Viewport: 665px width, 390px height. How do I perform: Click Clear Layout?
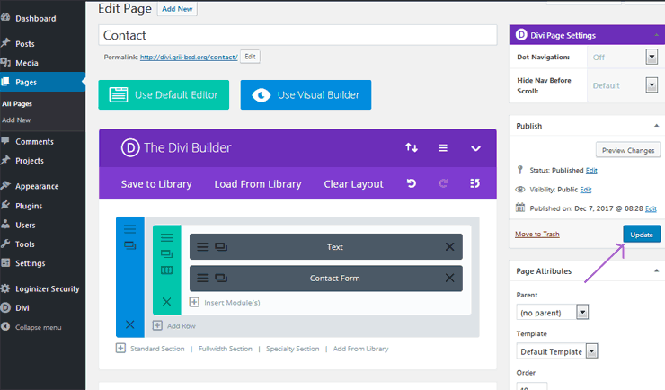pos(354,184)
